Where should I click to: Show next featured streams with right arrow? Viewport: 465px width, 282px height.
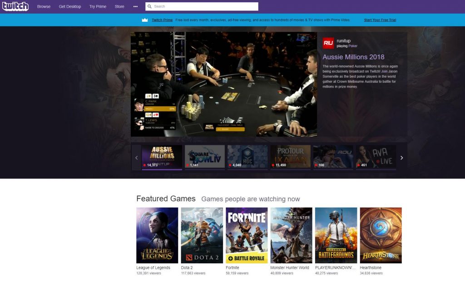click(x=402, y=158)
